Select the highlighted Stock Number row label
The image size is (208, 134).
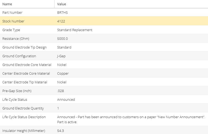pyautogui.click(x=13, y=21)
